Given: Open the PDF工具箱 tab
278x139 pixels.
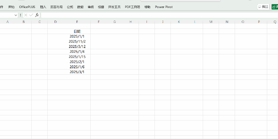Looking at the screenshot, I should pos(132,7).
